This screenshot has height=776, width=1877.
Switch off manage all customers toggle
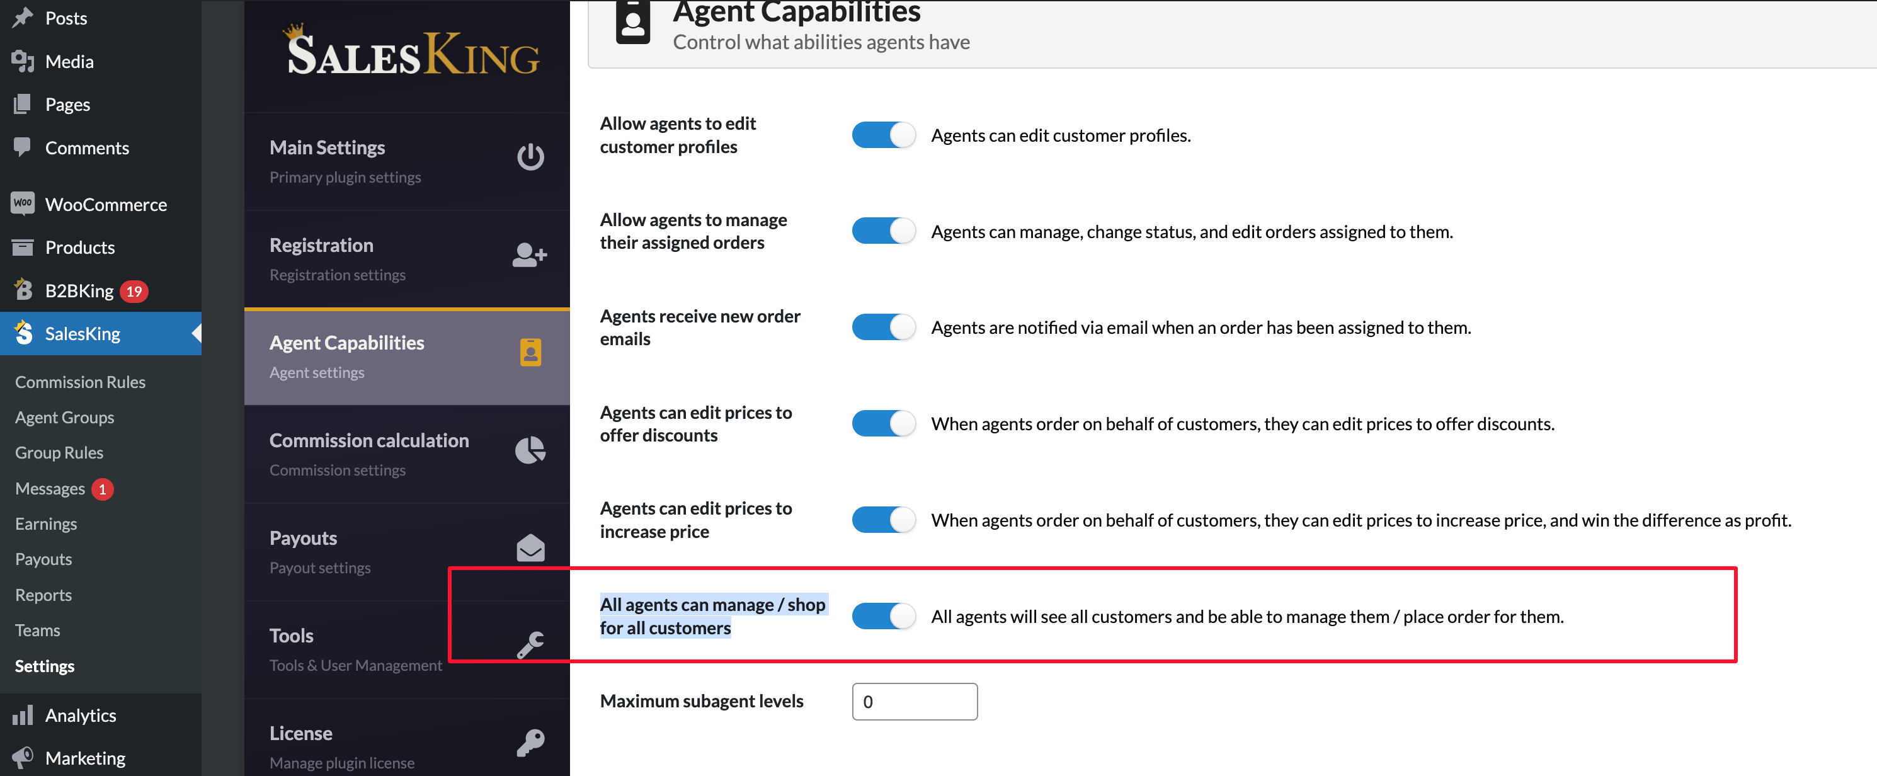[883, 616]
